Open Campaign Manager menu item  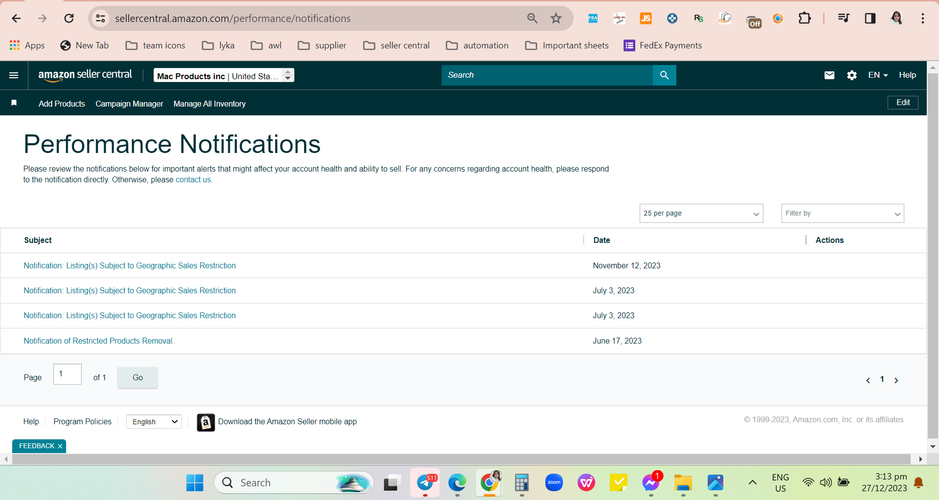click(x=129, y=104)
